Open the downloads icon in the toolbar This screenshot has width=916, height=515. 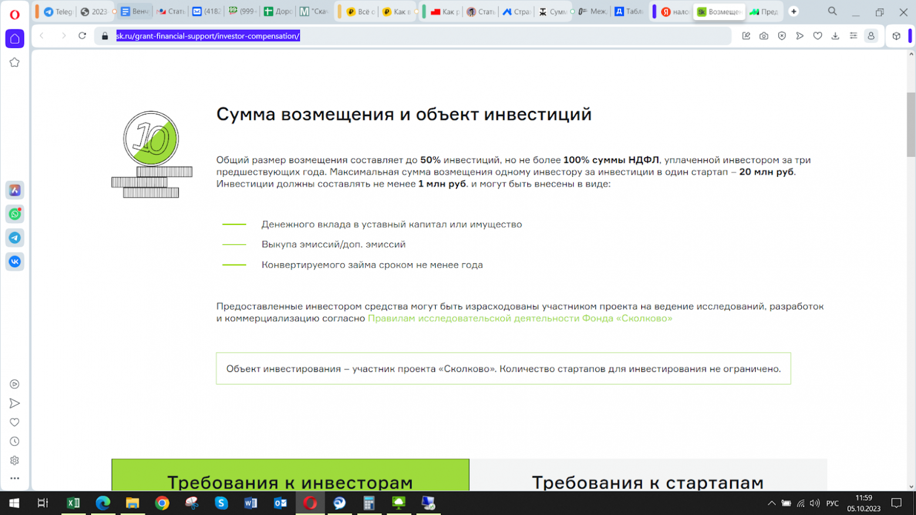pos(835,36)
